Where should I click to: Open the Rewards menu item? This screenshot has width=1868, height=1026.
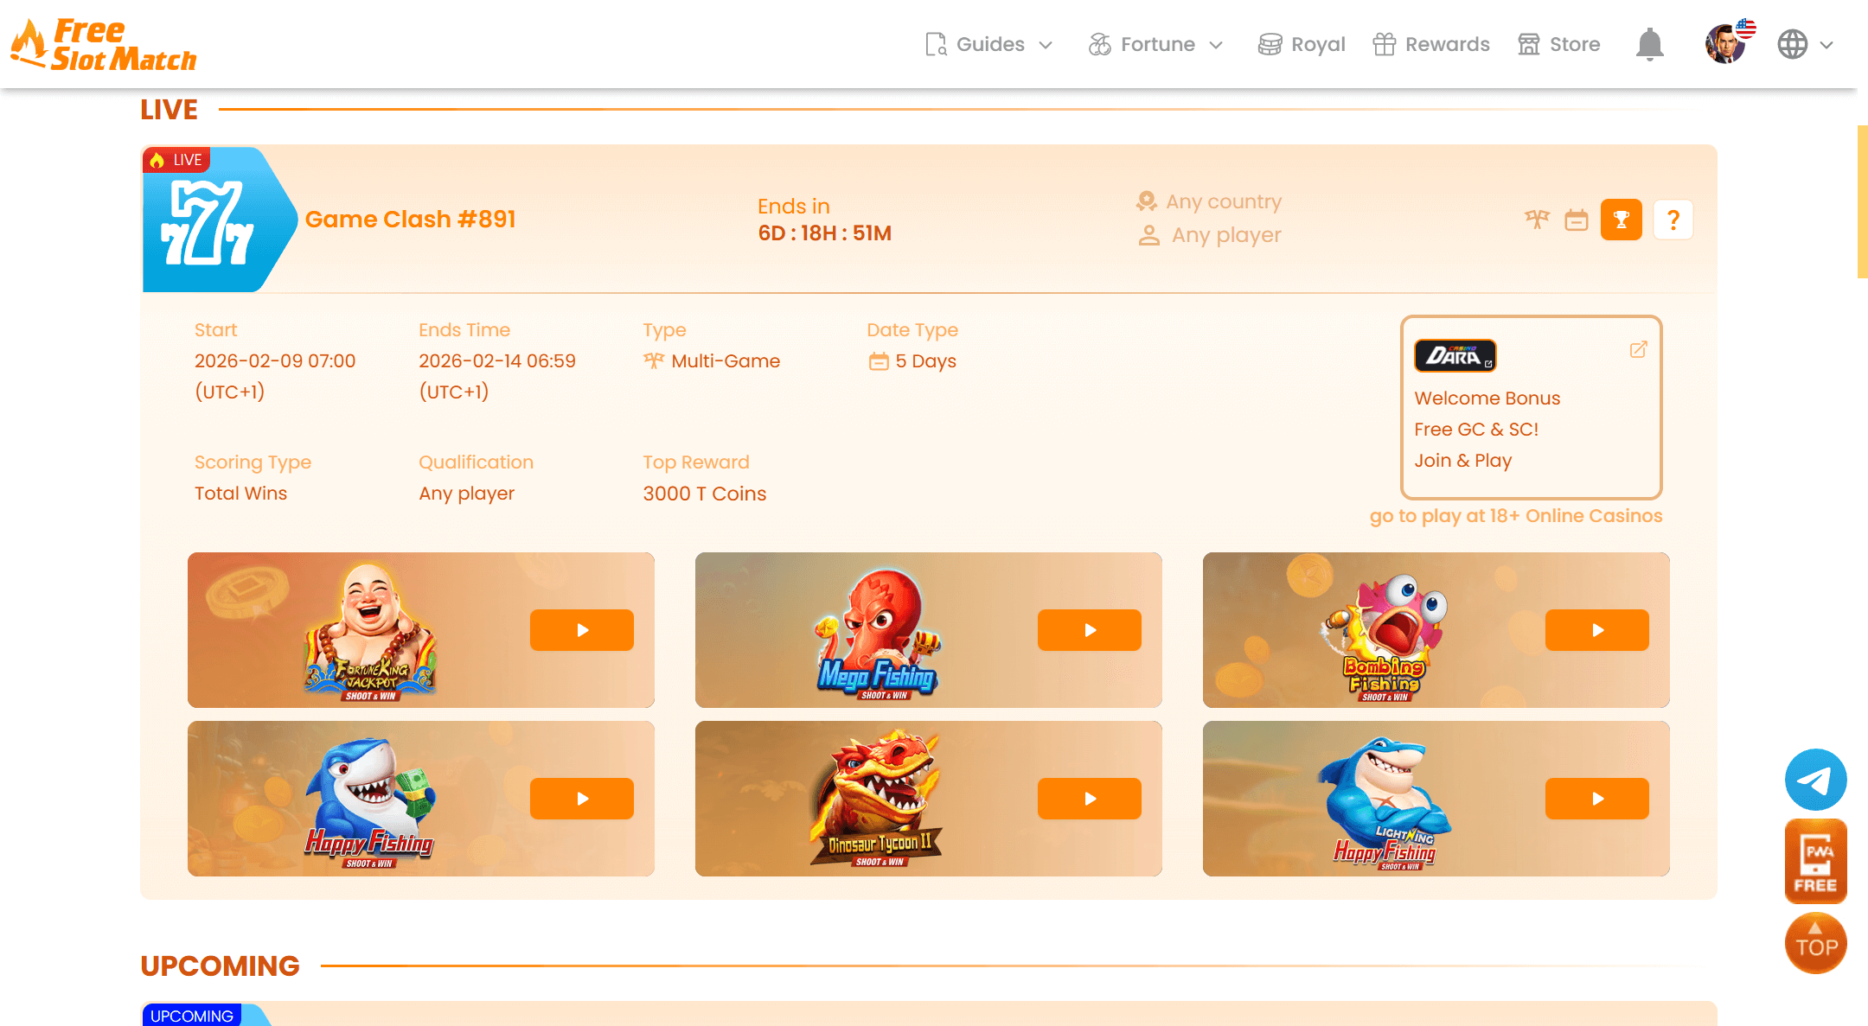1431,44
